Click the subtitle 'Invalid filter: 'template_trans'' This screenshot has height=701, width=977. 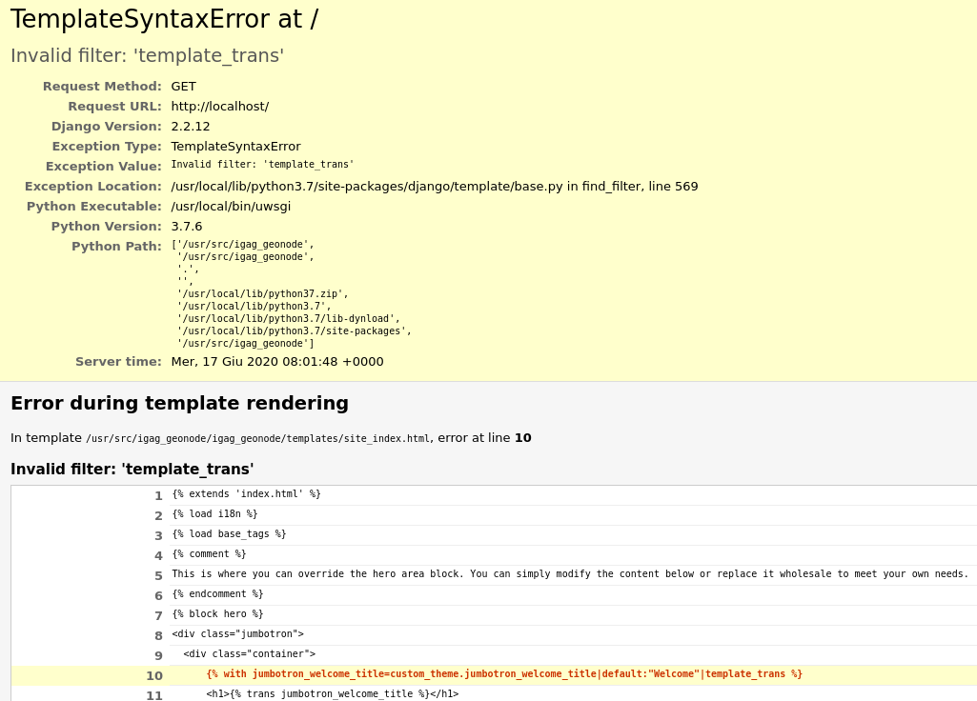coord(147,55)
